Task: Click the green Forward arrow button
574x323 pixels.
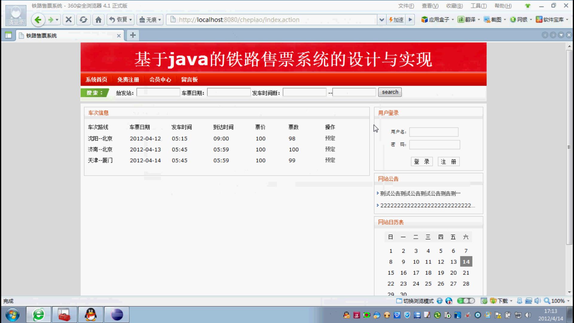Action: tap(51, 20)
